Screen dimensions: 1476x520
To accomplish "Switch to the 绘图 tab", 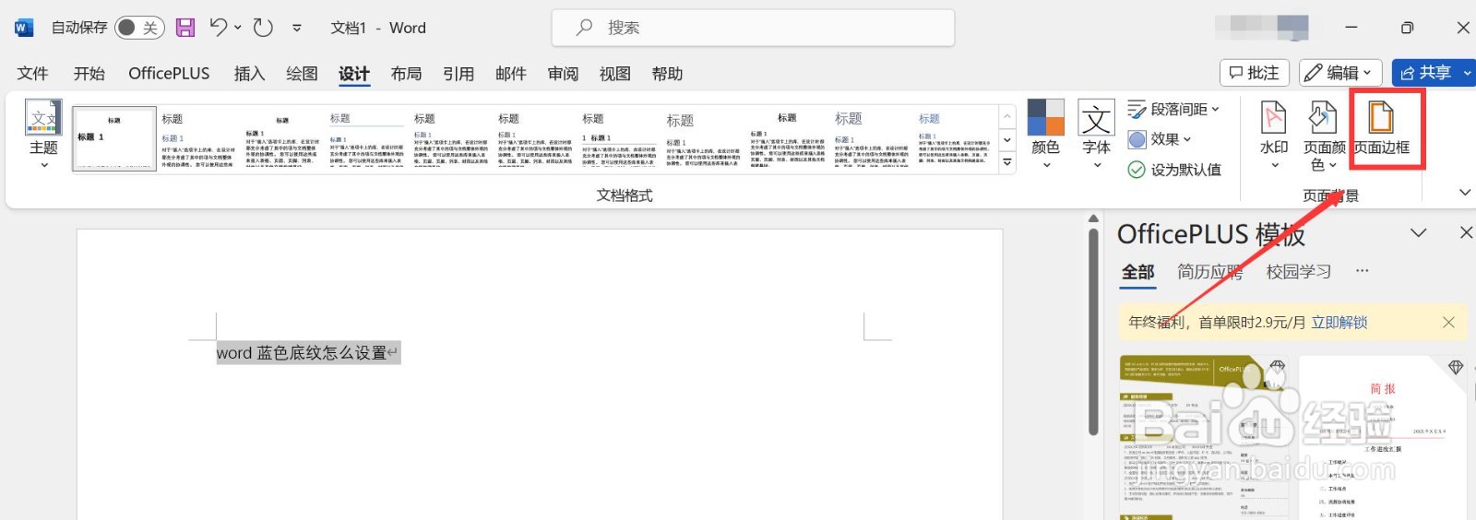I will click(302, 74).
